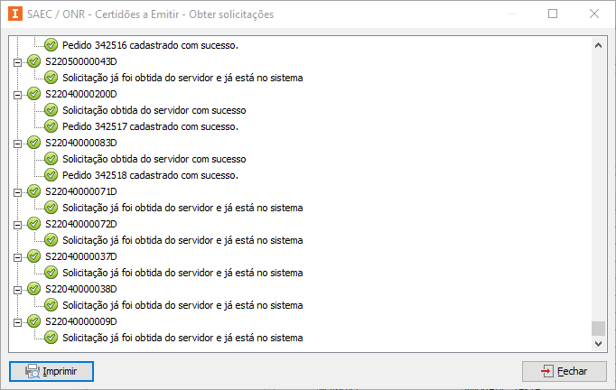Click green check icon next to S22040000200D
616x390 pixels.
[34, 94]
